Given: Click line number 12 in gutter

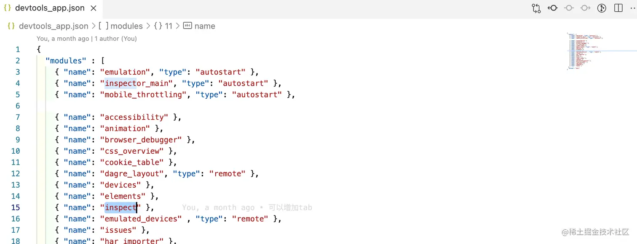Looking at the screenshot, I should pos(15,173).
